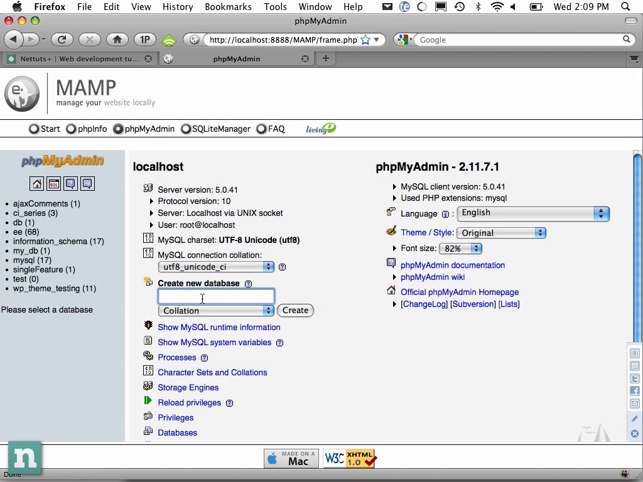The width and height of the screenshot is (643, 482).
Task: Click info icon next to Language
Action: 445,214
